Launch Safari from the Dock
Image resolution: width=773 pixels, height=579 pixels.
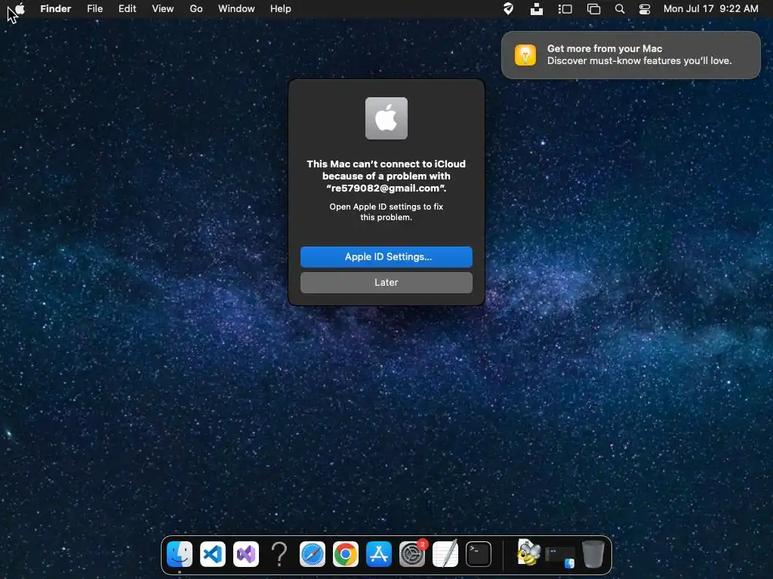[x=312, y=554]
